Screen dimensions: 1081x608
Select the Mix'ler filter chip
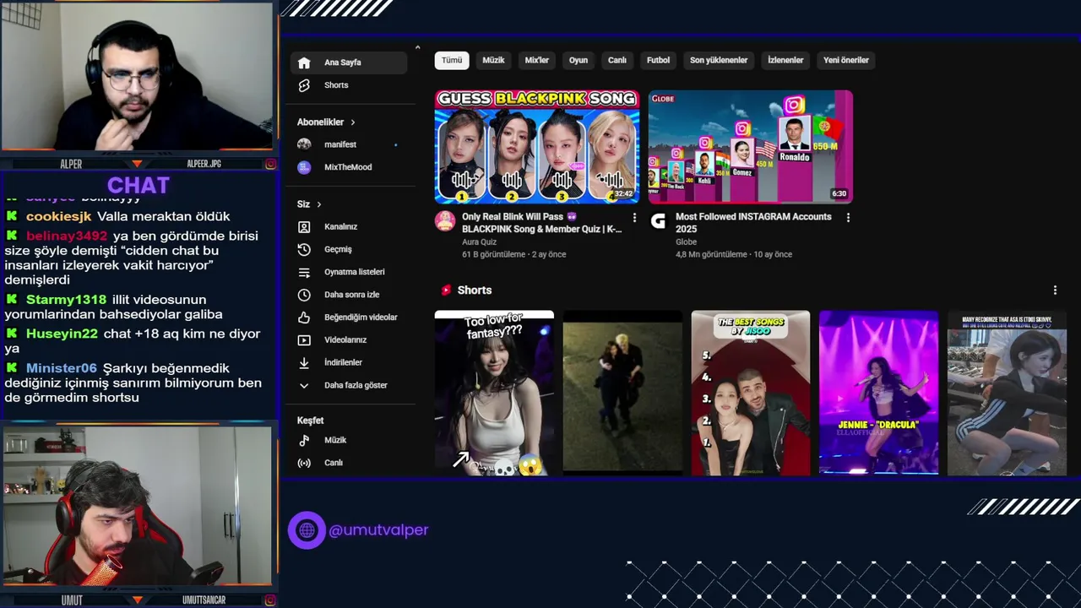[x=537, y=60]
